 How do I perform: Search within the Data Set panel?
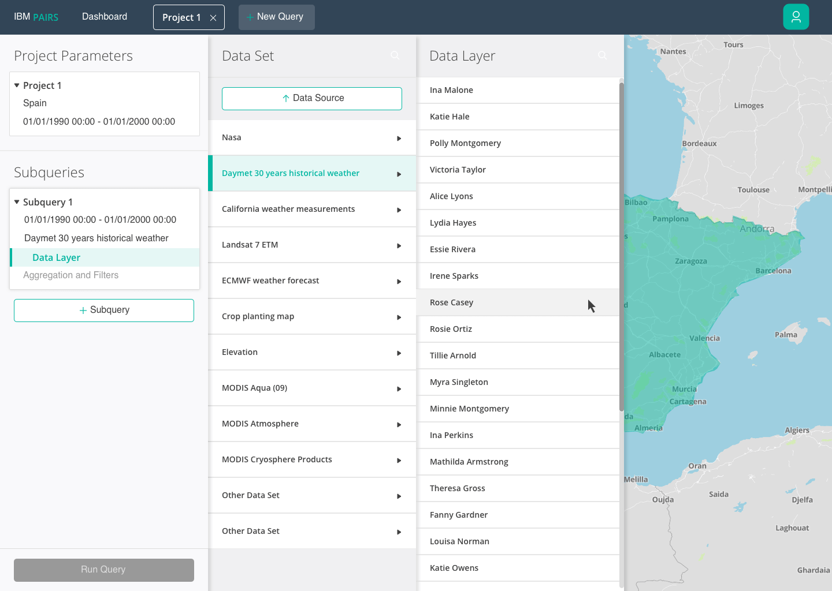click(395, 55)
